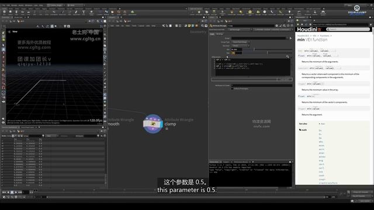Click the parameter search magnifier icon
Screen dimensions: 374x210
pyautogui.click(x=285, y=26)
